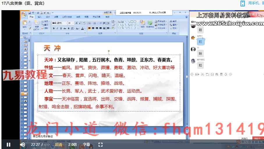The height and width of the screenshot is (149, 264).
Task: Click the 重设 slide reset button
Action: (x=45, y=25)
